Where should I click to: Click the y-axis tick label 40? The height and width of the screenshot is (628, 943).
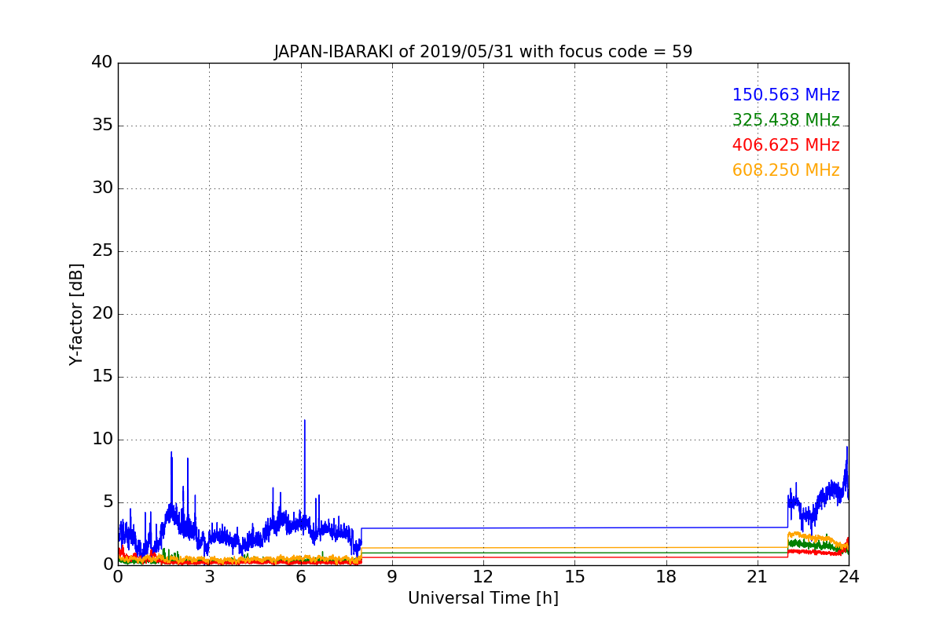tap(102, 63)
